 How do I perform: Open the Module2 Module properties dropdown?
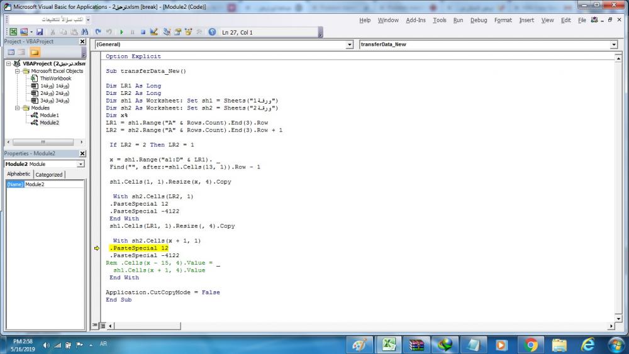pos(81,164)
